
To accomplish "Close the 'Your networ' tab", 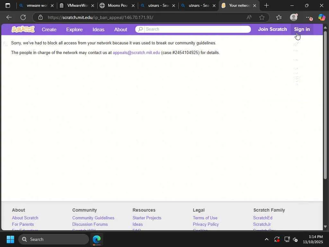I will pos(254,6).
